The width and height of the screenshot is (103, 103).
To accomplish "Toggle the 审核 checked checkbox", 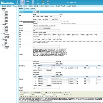I will coord(38,19).
